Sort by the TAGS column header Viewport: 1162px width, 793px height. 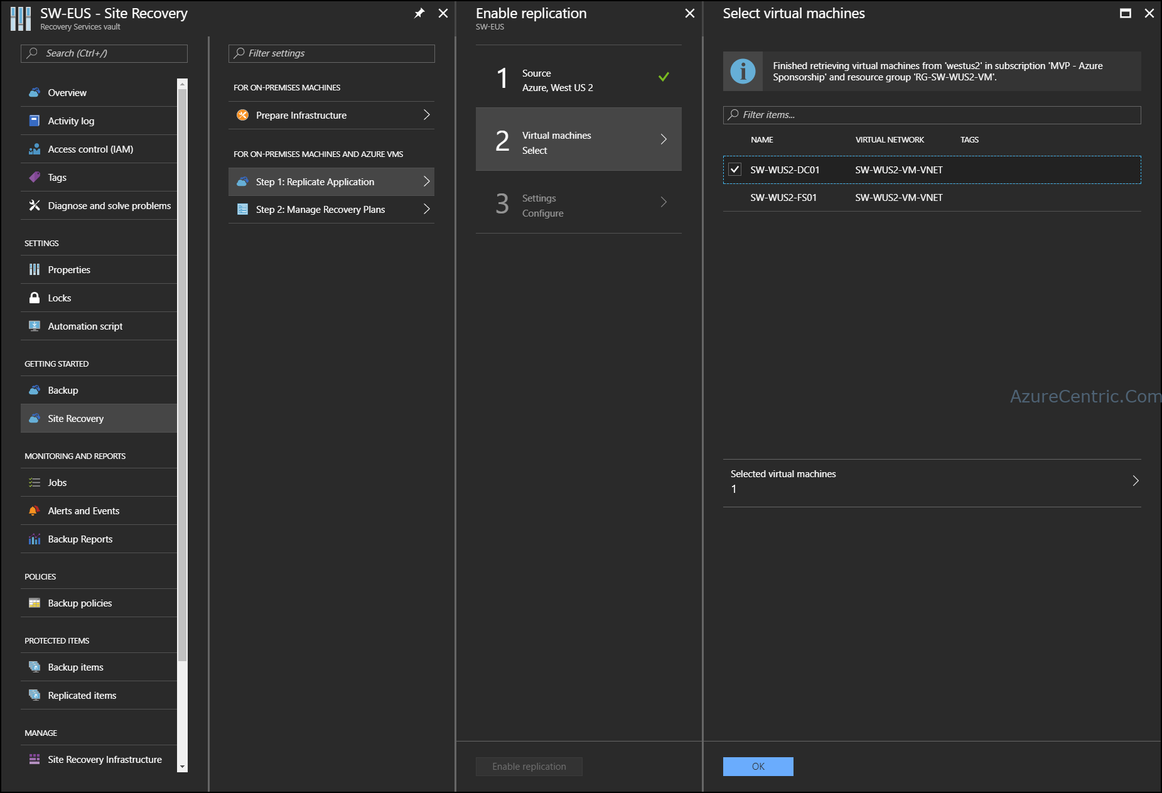(969, 139)
